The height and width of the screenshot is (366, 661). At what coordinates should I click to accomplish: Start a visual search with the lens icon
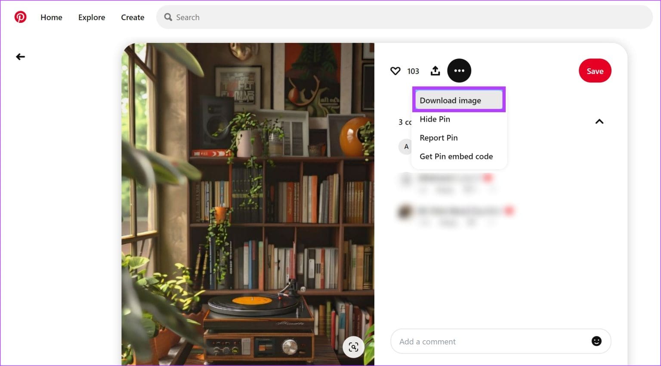tap(353, 347)
